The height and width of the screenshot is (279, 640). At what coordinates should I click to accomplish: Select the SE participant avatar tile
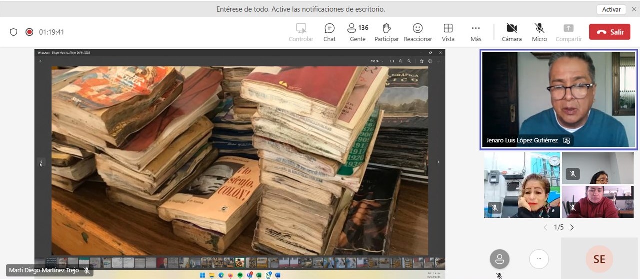point(599,258)
